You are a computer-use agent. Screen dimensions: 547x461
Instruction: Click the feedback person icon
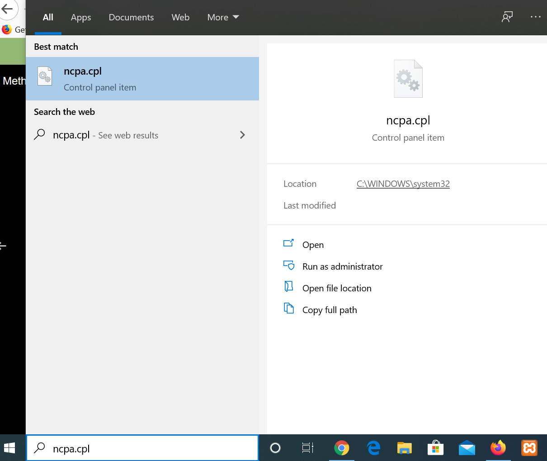507,17
